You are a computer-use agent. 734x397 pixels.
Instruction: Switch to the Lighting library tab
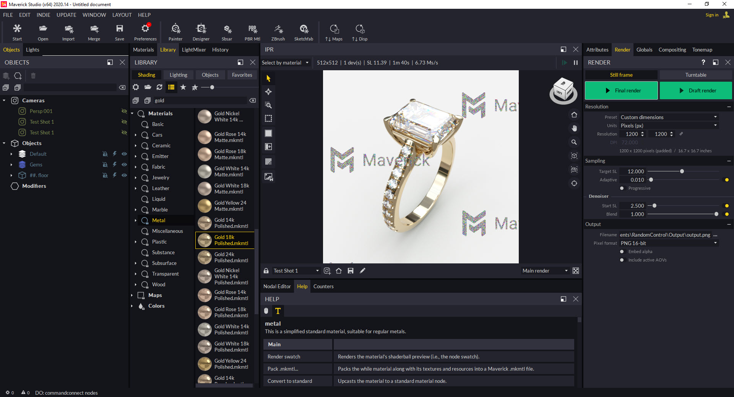click(179, 75)
